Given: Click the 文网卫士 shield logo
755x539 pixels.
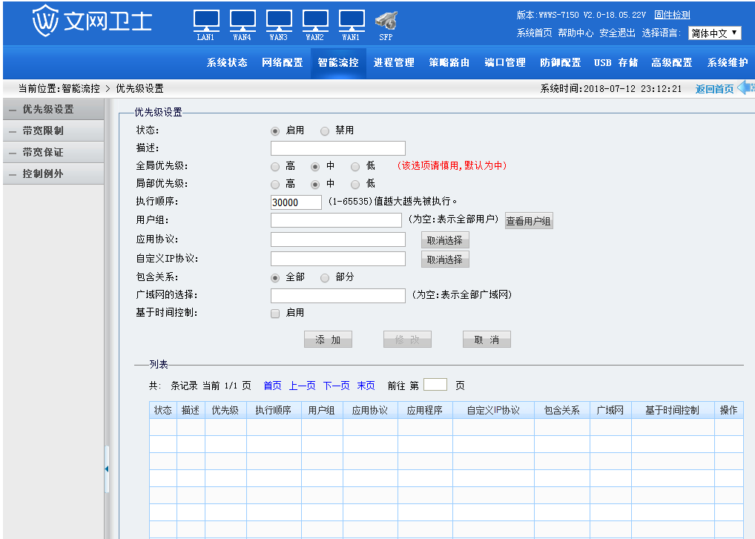Looking at the screenshot, I should click(44, 21).
